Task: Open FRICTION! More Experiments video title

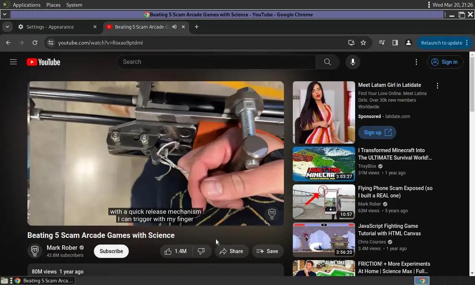Action: (x=394, y=268)
